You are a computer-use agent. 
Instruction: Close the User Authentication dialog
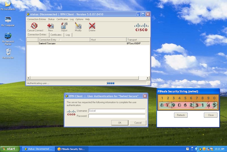point(145,96)
